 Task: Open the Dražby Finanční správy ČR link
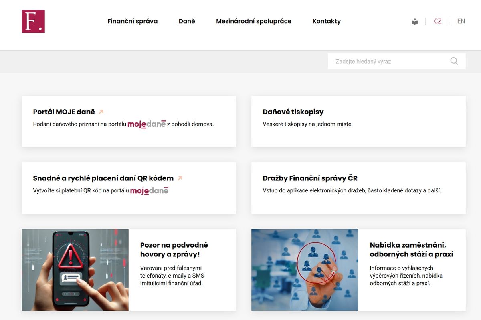tap(310, 178)
